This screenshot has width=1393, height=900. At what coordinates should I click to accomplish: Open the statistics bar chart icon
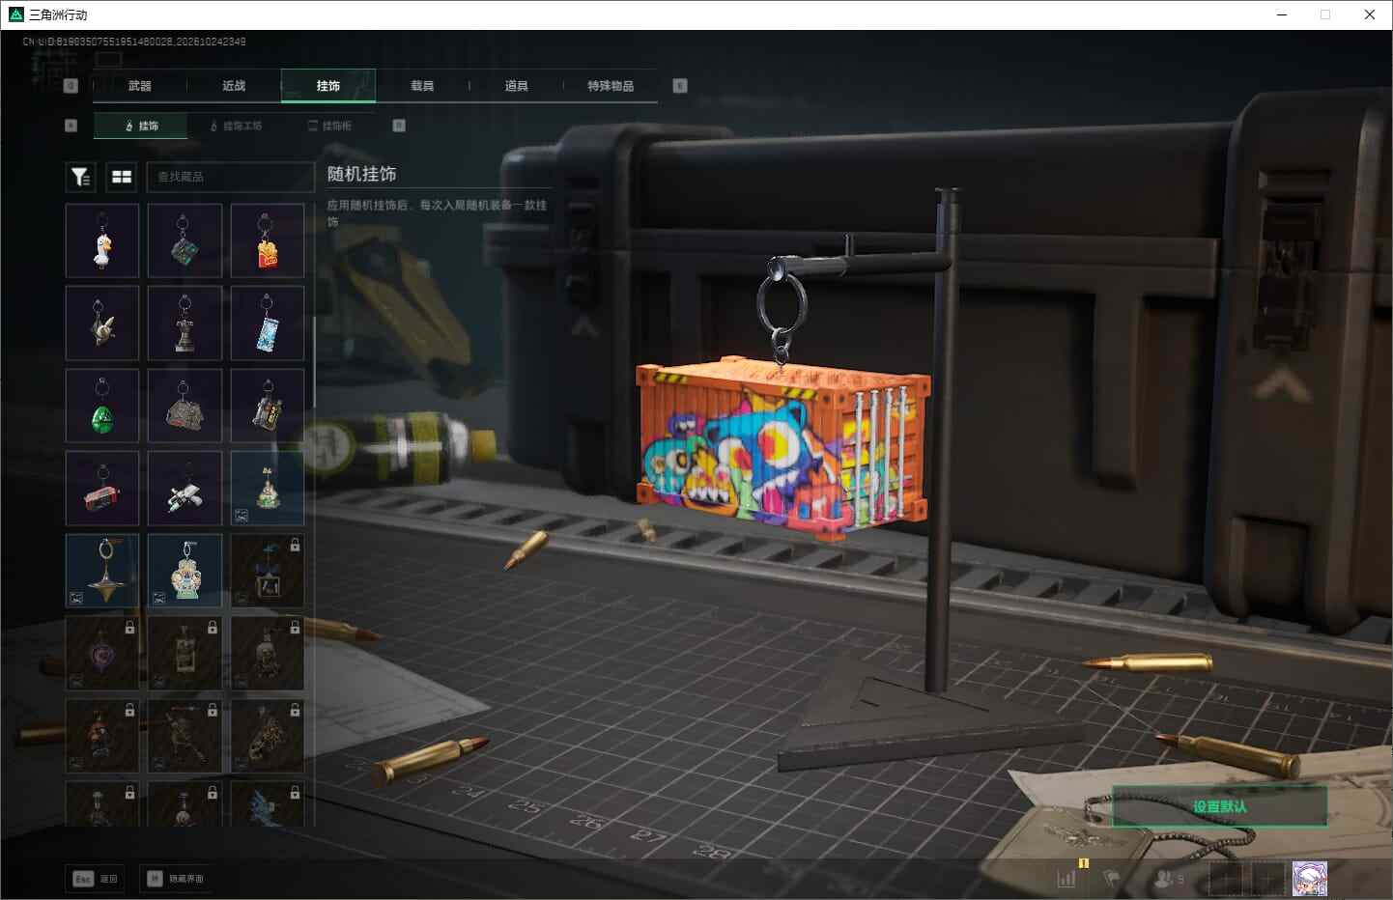[x=1066, y=879]
